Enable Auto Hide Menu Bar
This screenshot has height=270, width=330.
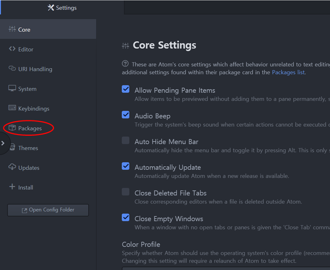(126, 141)
